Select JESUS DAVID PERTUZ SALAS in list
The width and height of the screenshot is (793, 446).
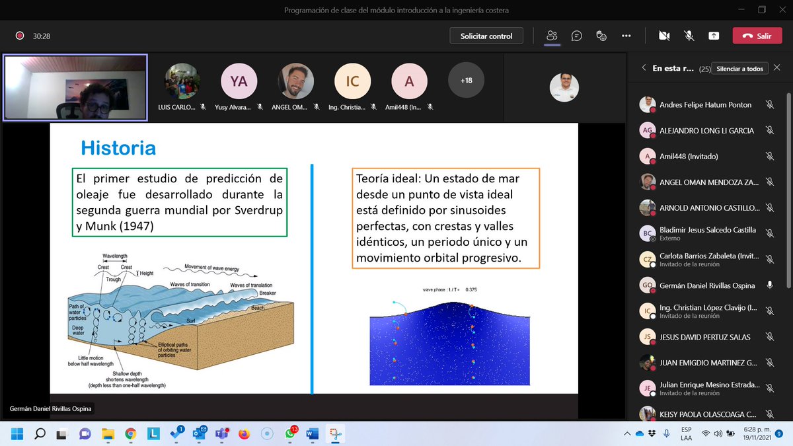point(704,337)
